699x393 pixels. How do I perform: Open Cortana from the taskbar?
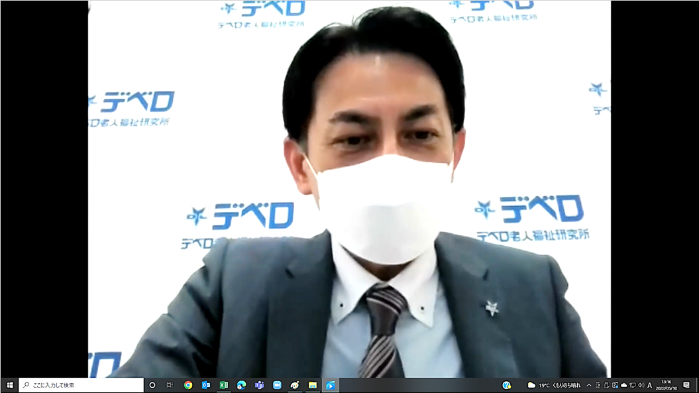[152, 385]
